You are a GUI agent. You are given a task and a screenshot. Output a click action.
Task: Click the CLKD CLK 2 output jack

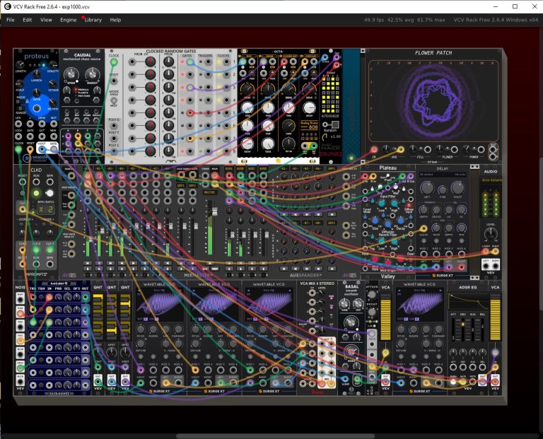tap(36, 250)
